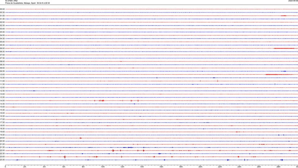The height and width of the screenshot is (168, 298).
Task: Choose the 16:00 time label
Action: tap(2, 113)
